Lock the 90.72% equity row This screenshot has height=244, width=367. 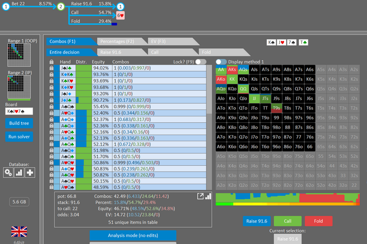51,100
